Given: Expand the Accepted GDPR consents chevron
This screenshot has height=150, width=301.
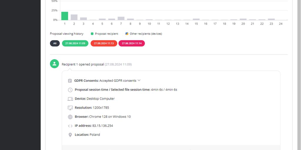Looking at the screenshot, I should click(139, 81).
